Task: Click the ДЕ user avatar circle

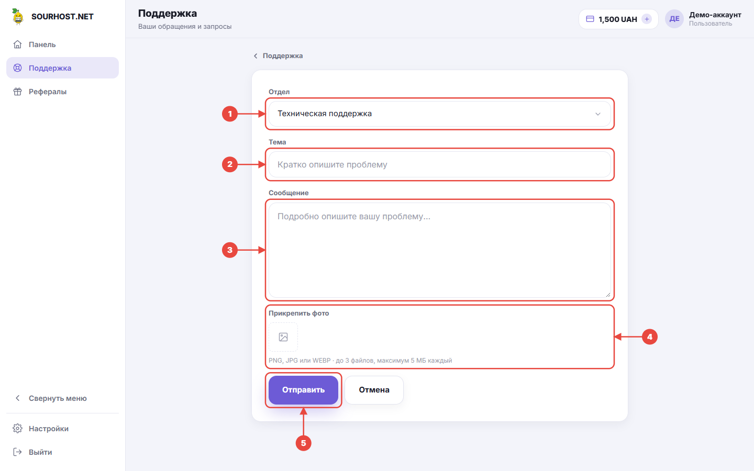Action: (x=674, y=19)
